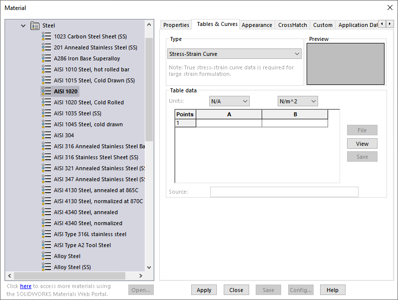Viewport: 398px width, 300px height.
Task: Open the Appearance tab
Action: [x=257, y=25]
